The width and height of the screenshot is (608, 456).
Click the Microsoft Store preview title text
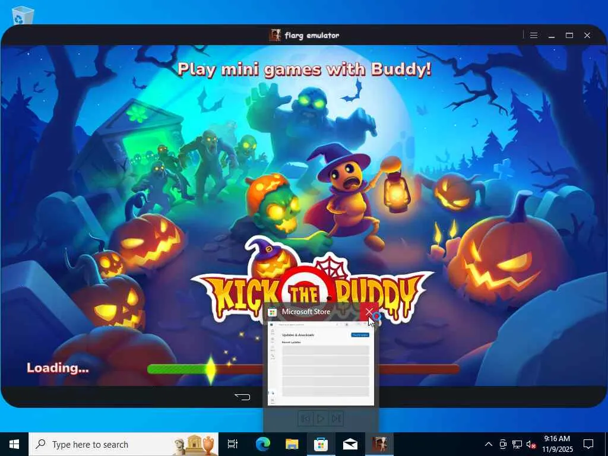coord(306,311)
